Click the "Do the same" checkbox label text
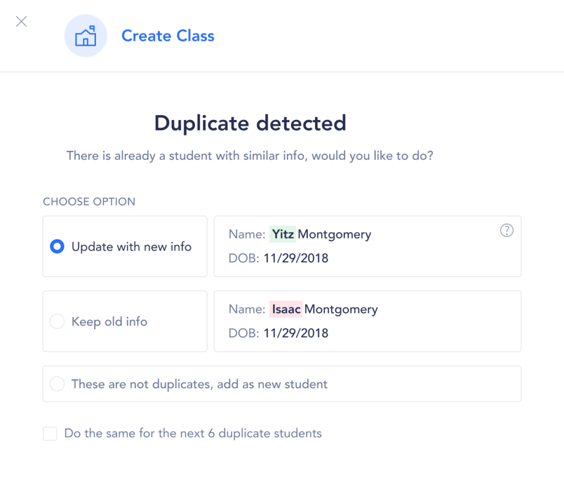 193,434
